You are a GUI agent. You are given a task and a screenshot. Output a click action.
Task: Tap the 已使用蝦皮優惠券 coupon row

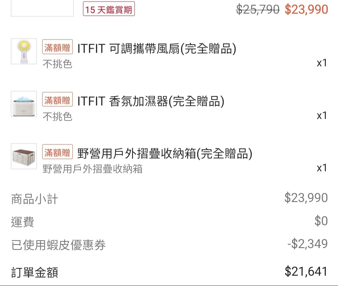(169, 244)
